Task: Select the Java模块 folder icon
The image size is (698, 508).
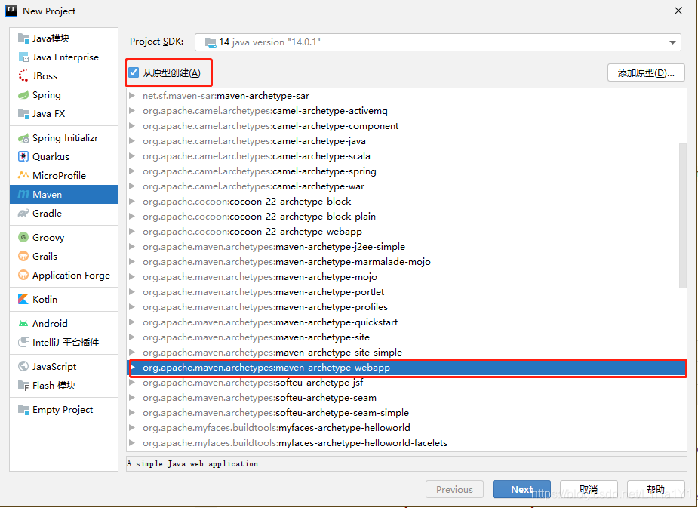Action: [x=23, y=38]
